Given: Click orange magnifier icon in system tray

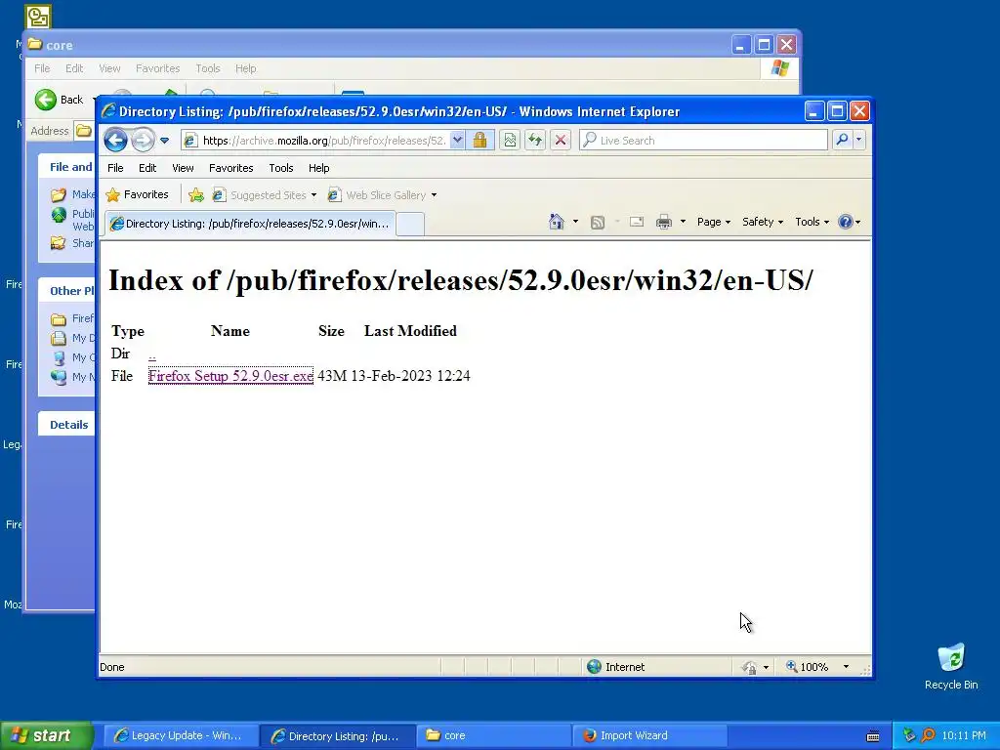Looking at the screenshot, I should tap(928, 735).
